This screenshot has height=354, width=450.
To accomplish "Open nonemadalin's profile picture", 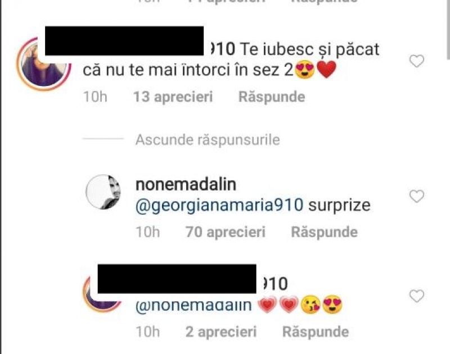I will [x=103, y=192].
